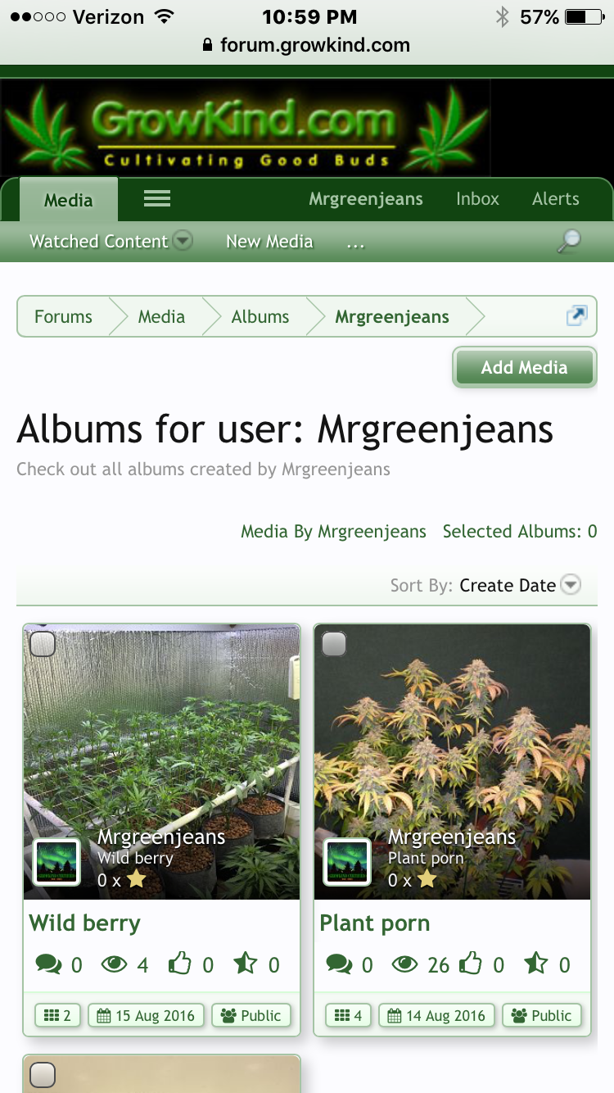
Task: Click the Add Media button
Action: (x=524, y=367)
